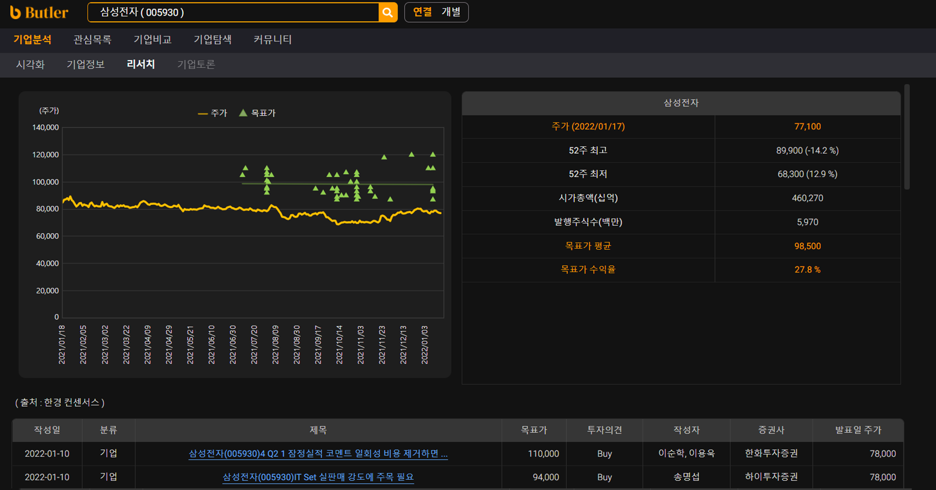
Task: Toggle the 목표가 legend triangle
Action: [257, 113]
